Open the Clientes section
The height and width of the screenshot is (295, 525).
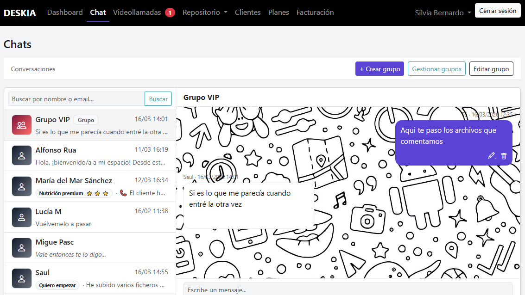[247, 12]
